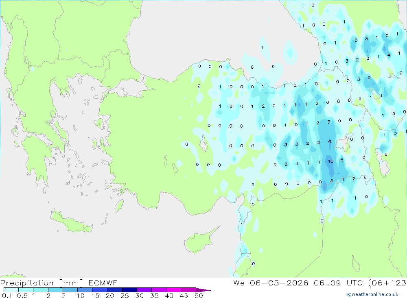Screen dimensions: 407x298
Task: Click legend label "0.1"
Action: coord(7,296)
